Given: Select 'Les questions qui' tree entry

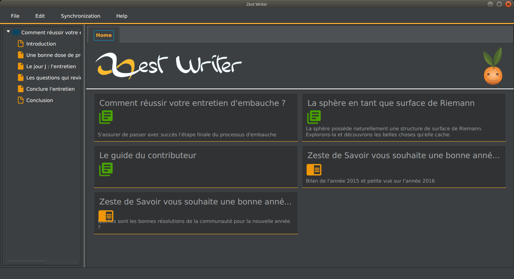Looking at the screenshot, I should coord(53,78).
